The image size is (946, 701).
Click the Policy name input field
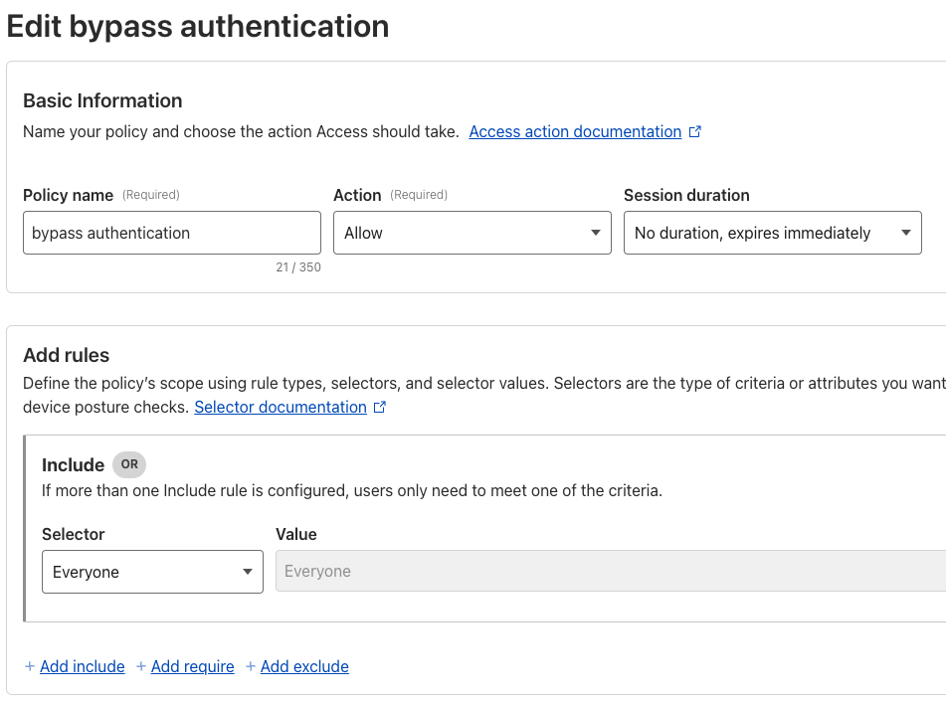[x=172, y=233]
